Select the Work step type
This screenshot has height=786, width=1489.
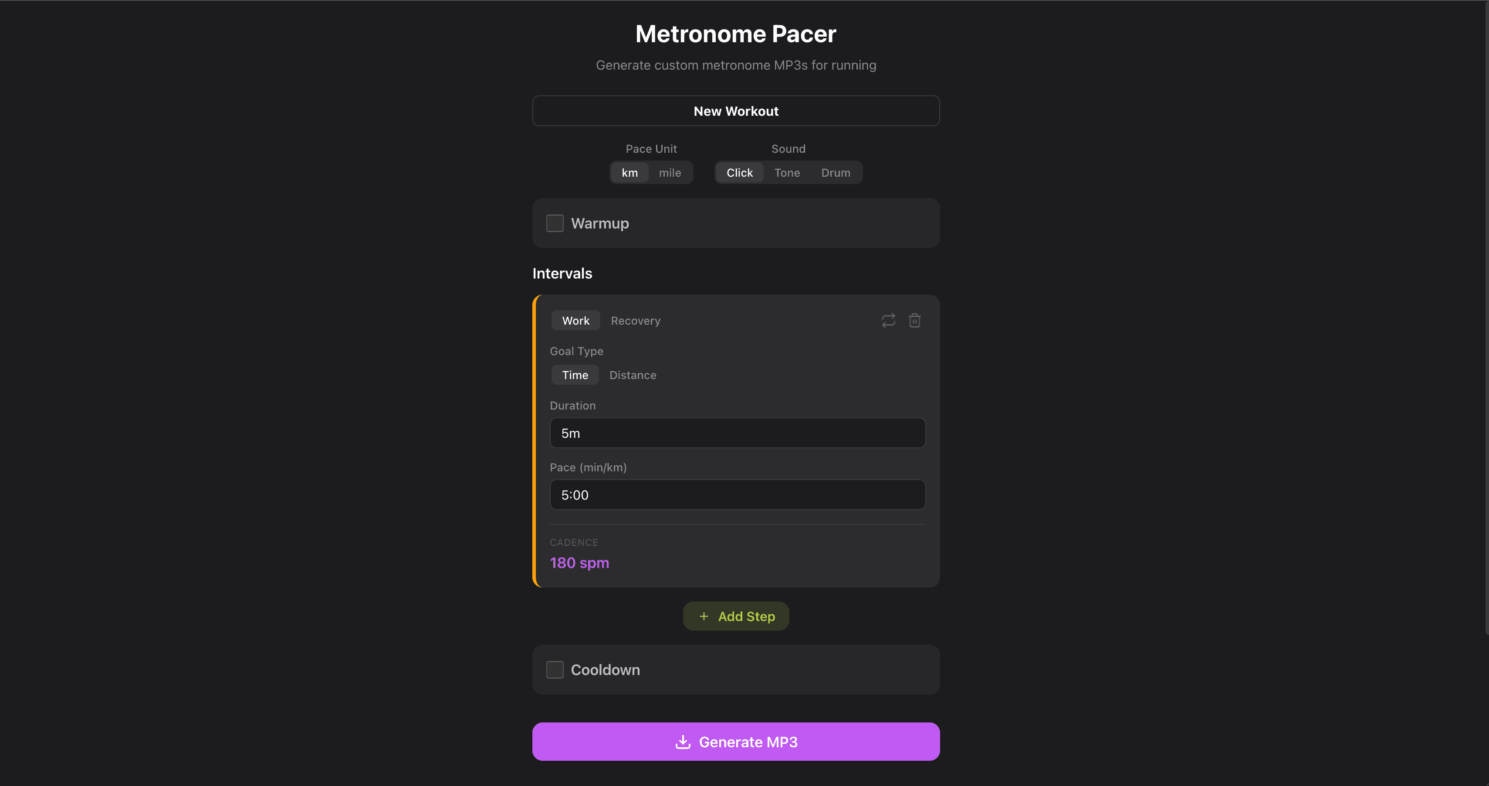point(576,320)
